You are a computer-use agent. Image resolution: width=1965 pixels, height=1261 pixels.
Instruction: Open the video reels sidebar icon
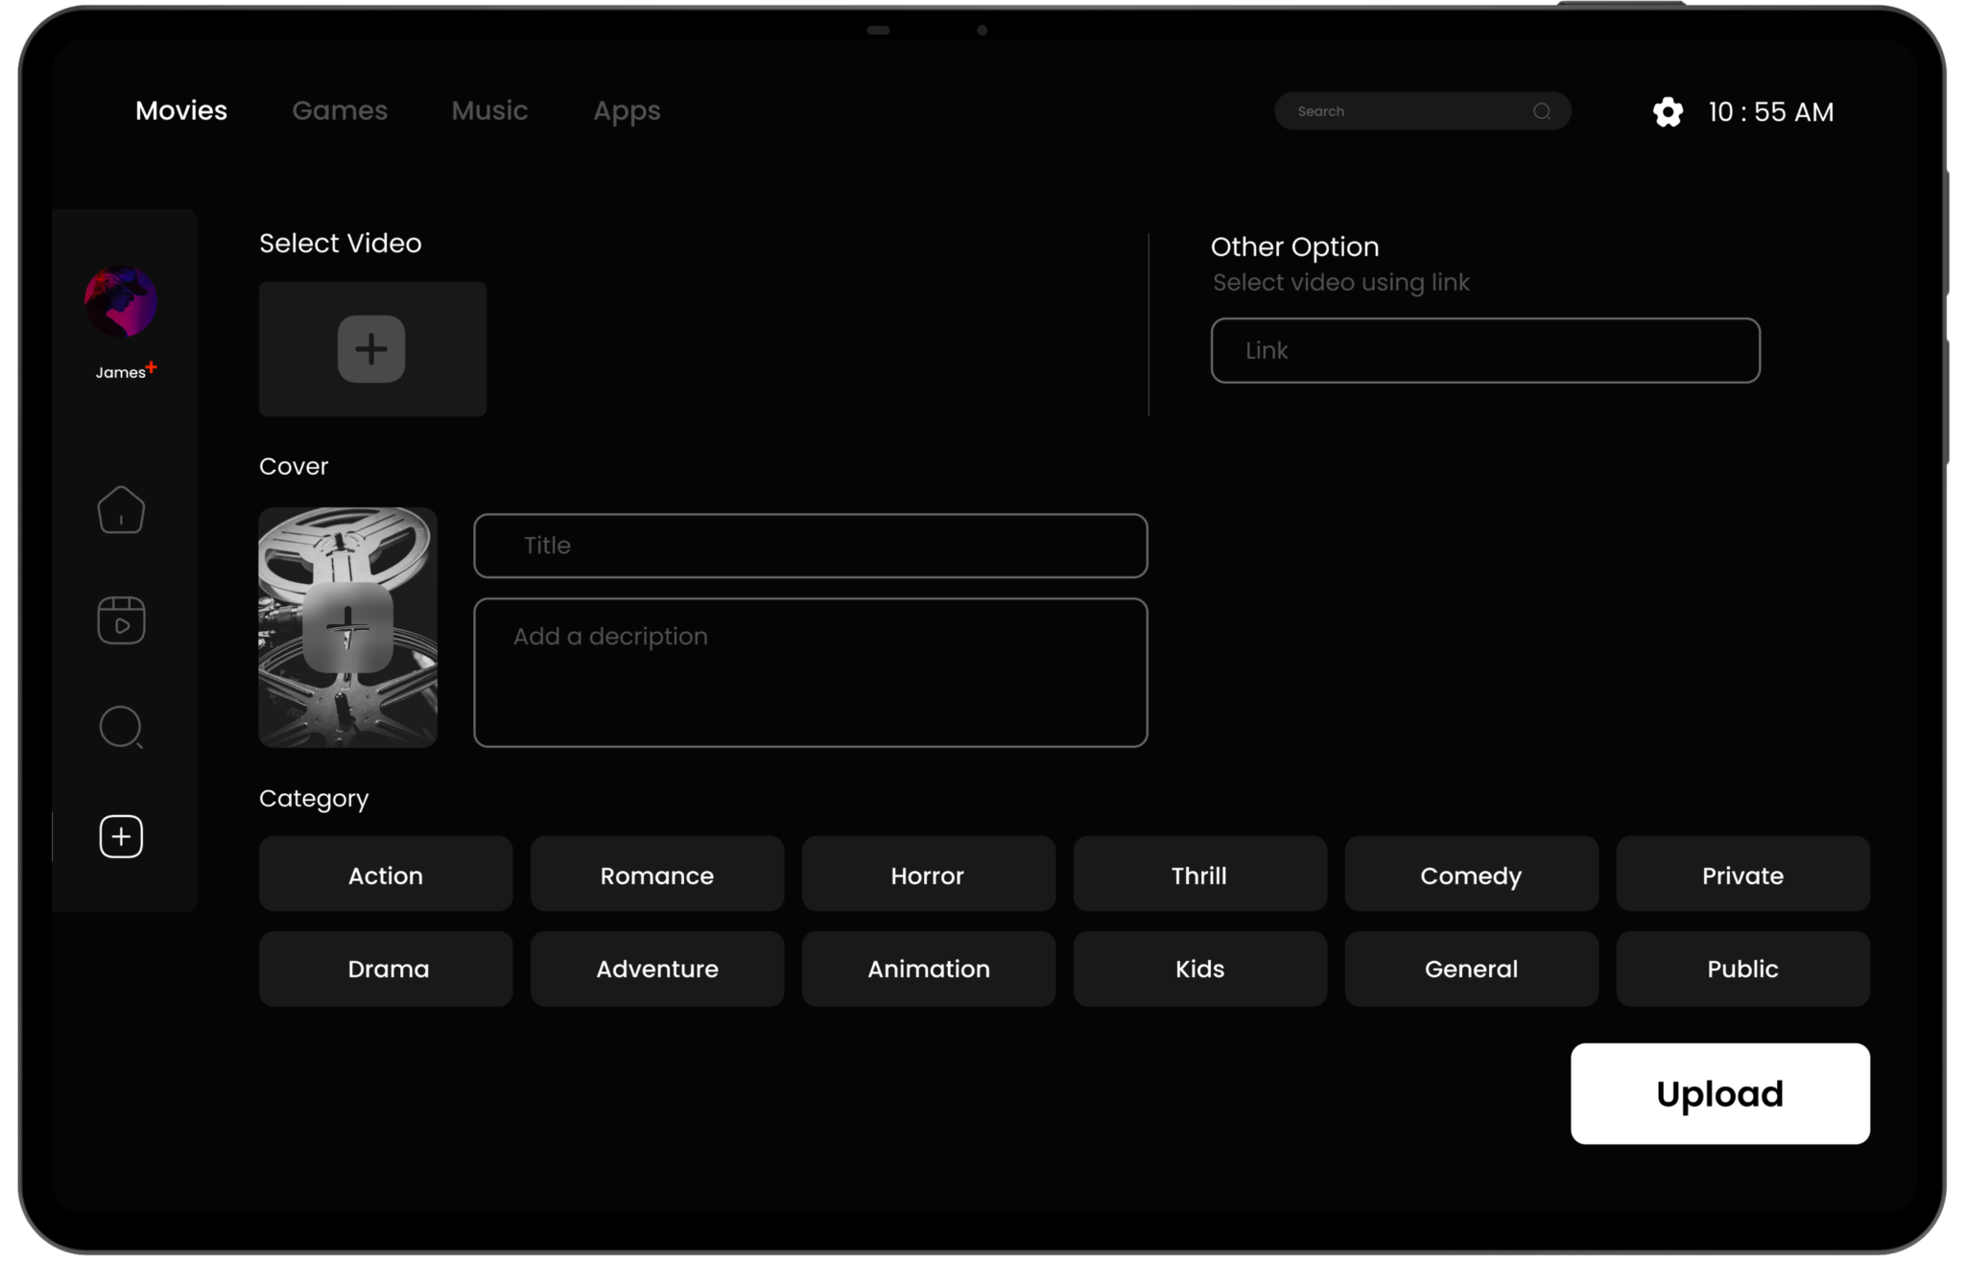coord(121,620)
